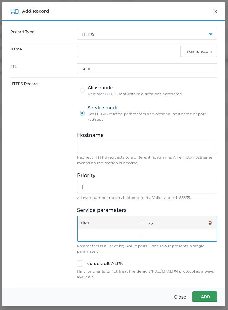Click the HTTPS Record section label

pyautogui.click(x=24, y=84)
